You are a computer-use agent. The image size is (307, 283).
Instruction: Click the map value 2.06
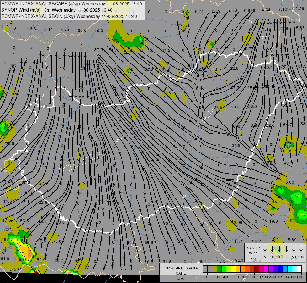click(238, 223)
